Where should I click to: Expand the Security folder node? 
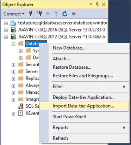[13, 65]
